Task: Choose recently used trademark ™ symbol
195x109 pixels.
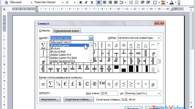Action: click(102, 84)
